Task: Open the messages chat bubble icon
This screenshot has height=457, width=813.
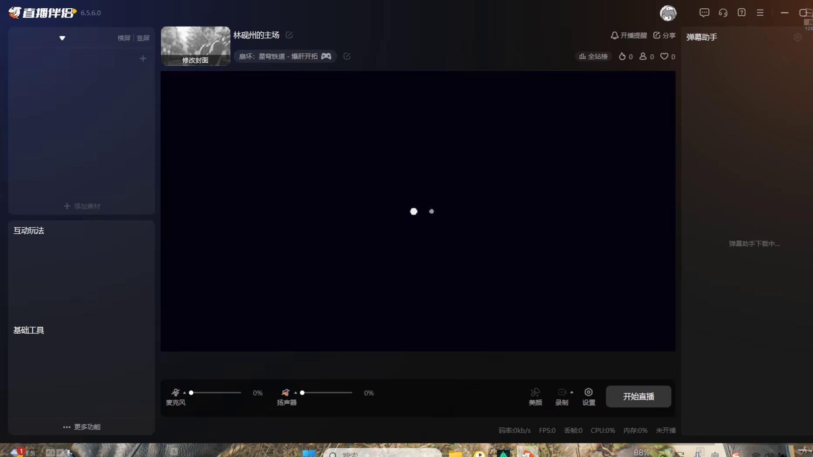Action: (704, 13)
